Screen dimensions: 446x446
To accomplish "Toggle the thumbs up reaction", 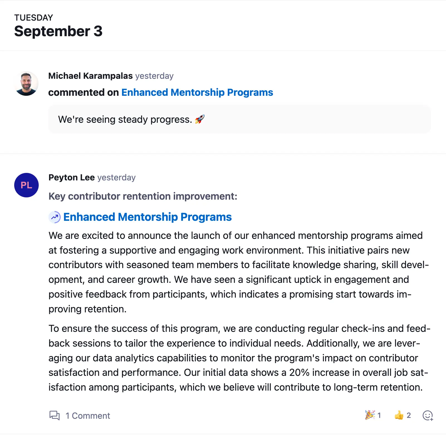I will [402, 415].
